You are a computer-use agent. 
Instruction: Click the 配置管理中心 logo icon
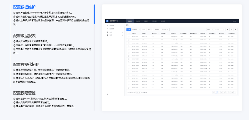107,21
